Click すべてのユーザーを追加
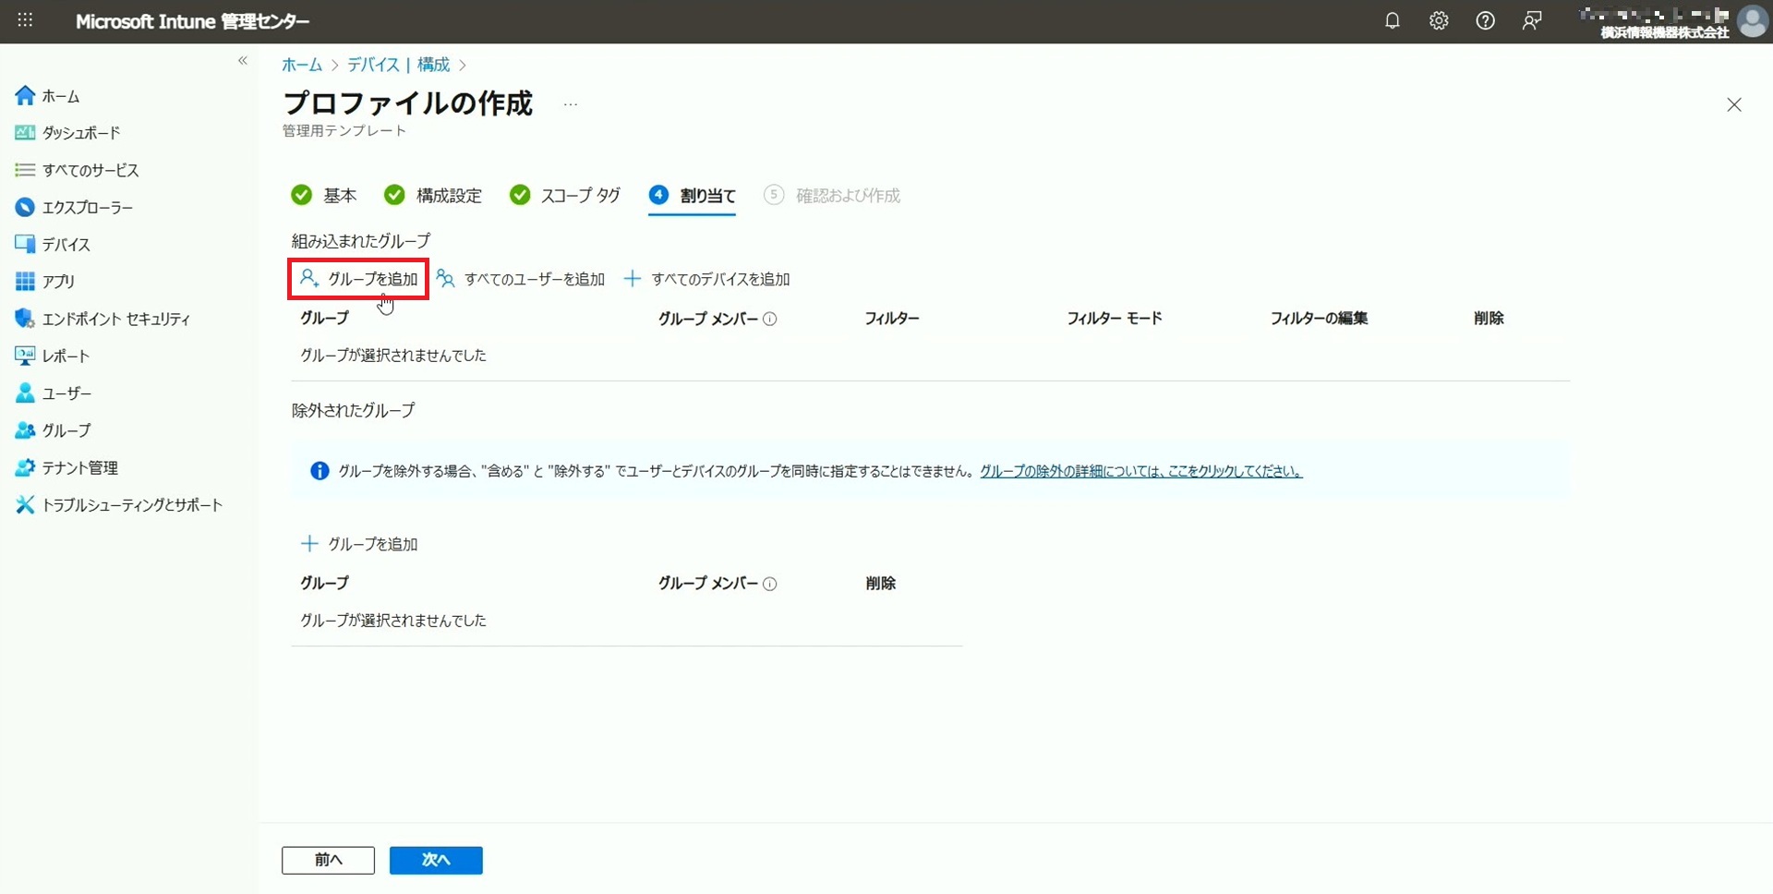The image size is (1773, 894). pos(522,279)
